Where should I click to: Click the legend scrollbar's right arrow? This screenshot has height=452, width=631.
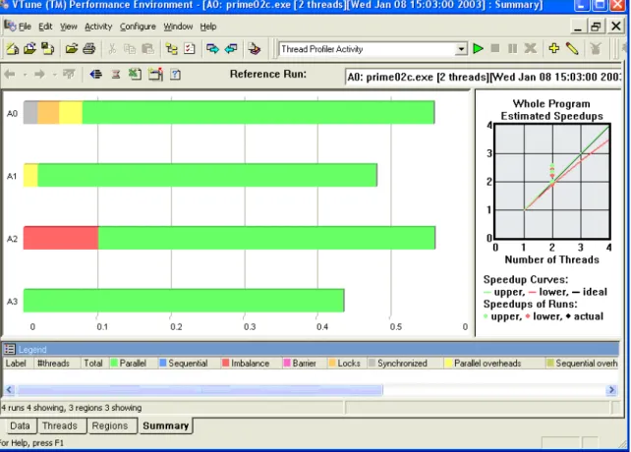[611, 390]
